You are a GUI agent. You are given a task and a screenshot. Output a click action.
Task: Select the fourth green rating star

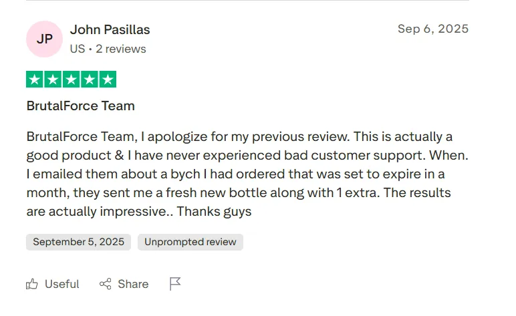tap(89, 80)
